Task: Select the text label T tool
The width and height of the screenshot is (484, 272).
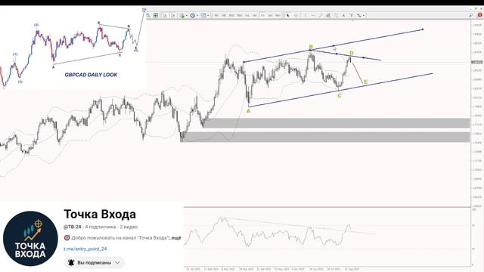Action: point(351,15)
